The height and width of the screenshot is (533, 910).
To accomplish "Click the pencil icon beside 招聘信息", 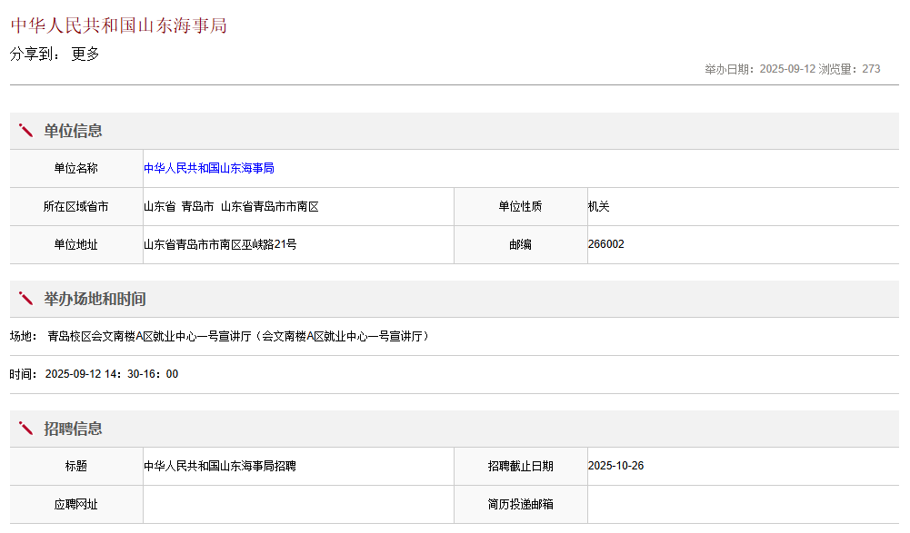I will click(25, 429).
